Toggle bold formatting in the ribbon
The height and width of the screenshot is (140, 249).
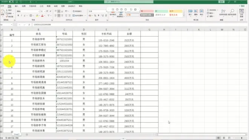(x=18, y=15)
